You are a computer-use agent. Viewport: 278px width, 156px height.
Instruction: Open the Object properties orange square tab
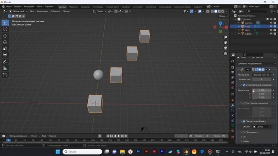click(x=233, y=101)
